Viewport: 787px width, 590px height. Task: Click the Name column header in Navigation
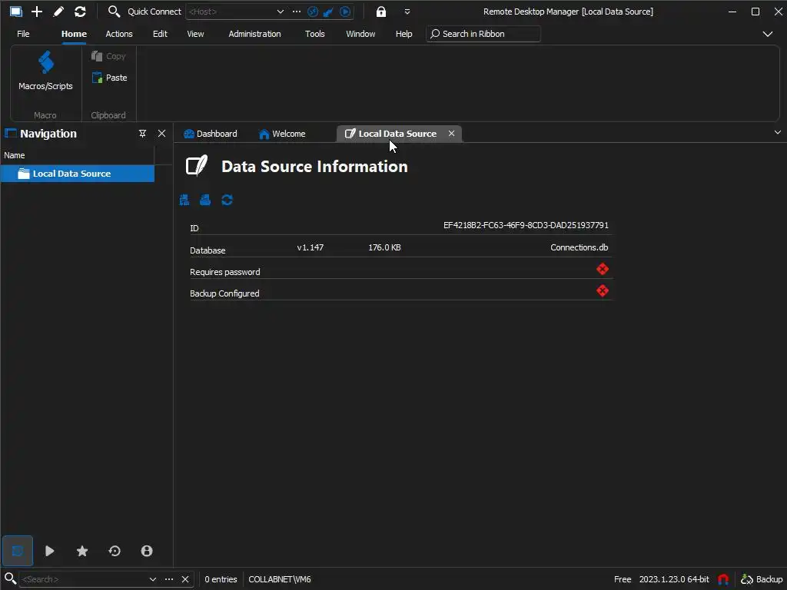[x=78, y=155]
